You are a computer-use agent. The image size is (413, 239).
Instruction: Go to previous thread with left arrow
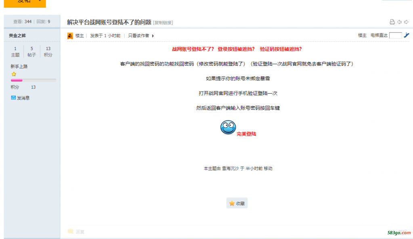point(399,22)
